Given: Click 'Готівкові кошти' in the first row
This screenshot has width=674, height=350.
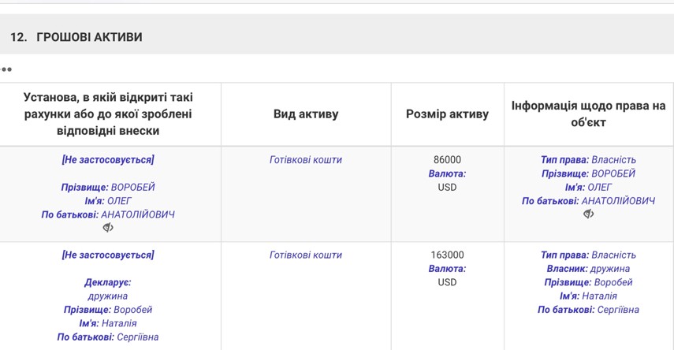Looking at the screenshot, I should point(306,160).
